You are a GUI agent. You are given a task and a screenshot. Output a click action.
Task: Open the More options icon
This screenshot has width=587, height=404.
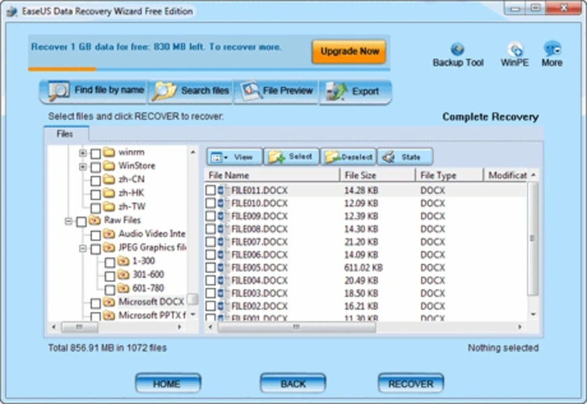(552, 53)
